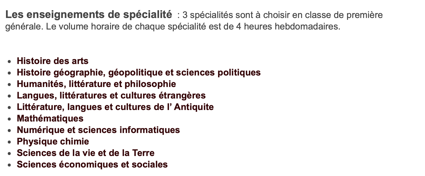This screenshot has height=176, width=425.
Task: Select "Littérature, langues et cultures de l'Antiquite"
Action: 115,107
